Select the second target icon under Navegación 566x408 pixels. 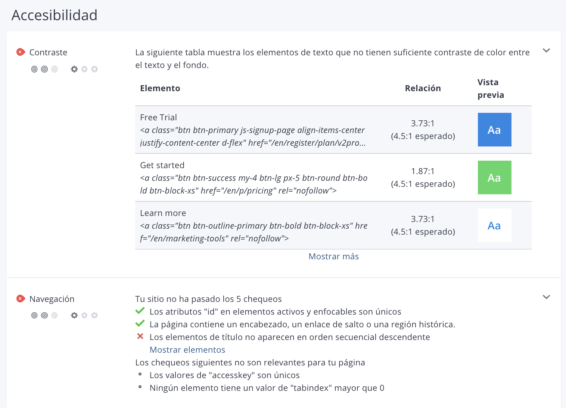coord(44,315)
